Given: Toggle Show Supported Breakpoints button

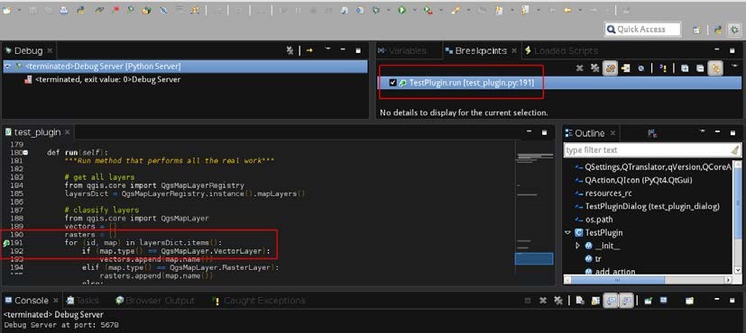Looking at the screenshot, I should (610, 68).
